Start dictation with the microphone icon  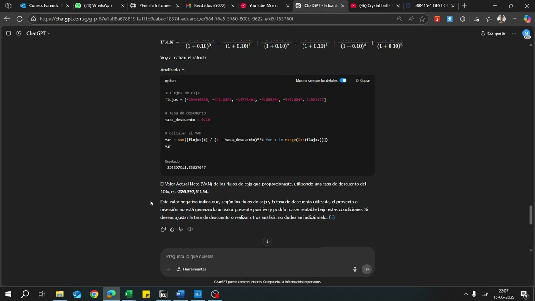(355, 269)
